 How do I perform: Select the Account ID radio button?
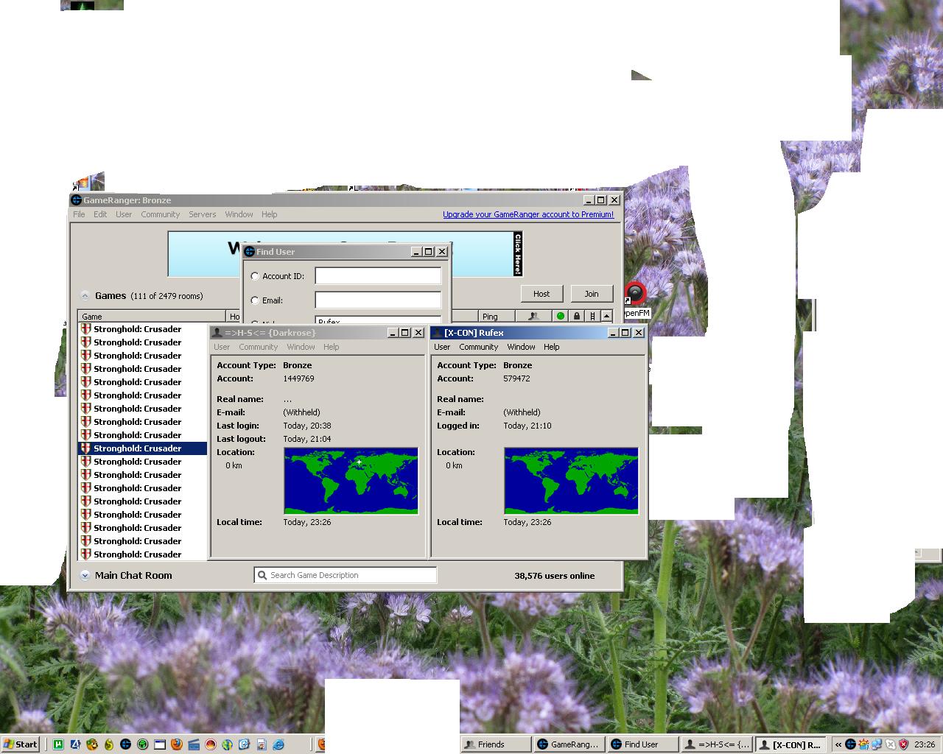[x=255, y=276]
